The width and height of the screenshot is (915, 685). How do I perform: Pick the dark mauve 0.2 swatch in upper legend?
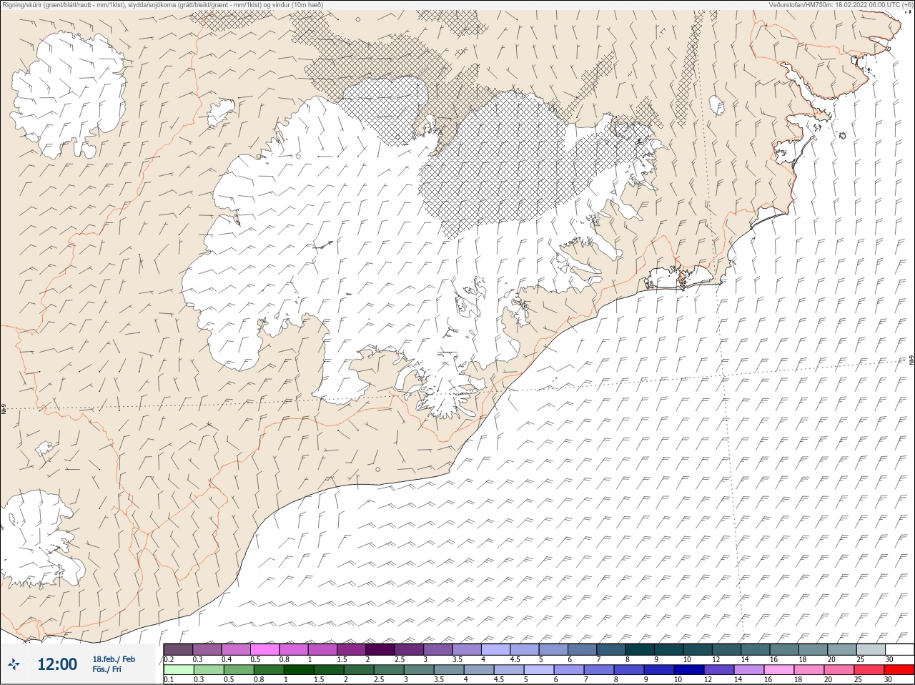click(x=178, y=649)
